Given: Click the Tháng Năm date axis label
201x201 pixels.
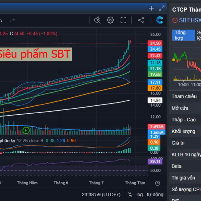Looking at the screenshot, I should [x=27, y=183].
